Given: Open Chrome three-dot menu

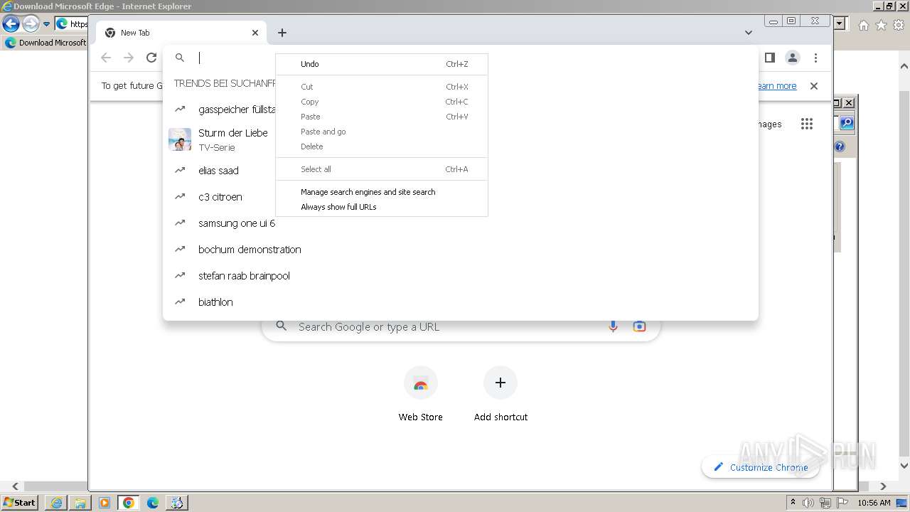Looking at the screenshot, I should pos(815,58).
